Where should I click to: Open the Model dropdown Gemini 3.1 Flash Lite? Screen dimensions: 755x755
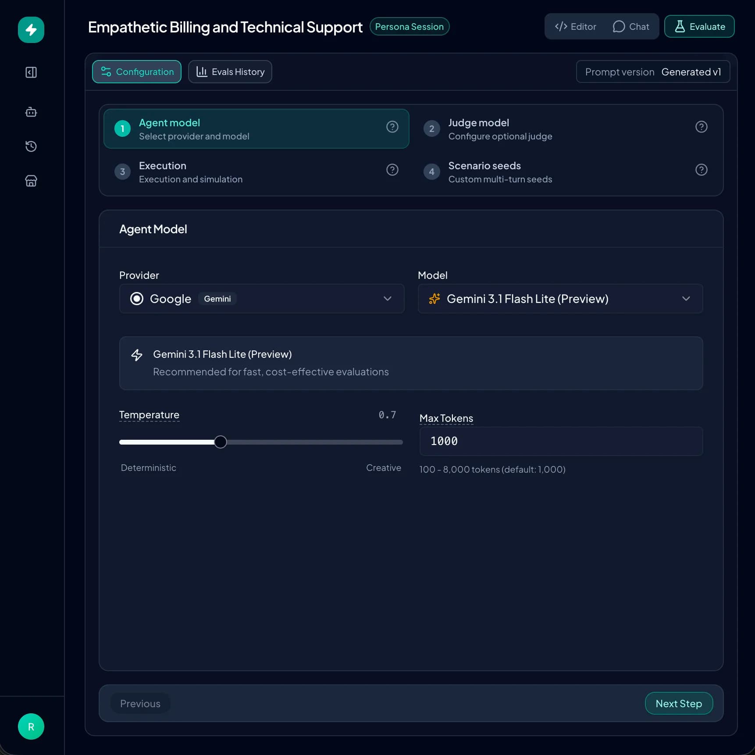pyautogui.click(x=560, y=299)
